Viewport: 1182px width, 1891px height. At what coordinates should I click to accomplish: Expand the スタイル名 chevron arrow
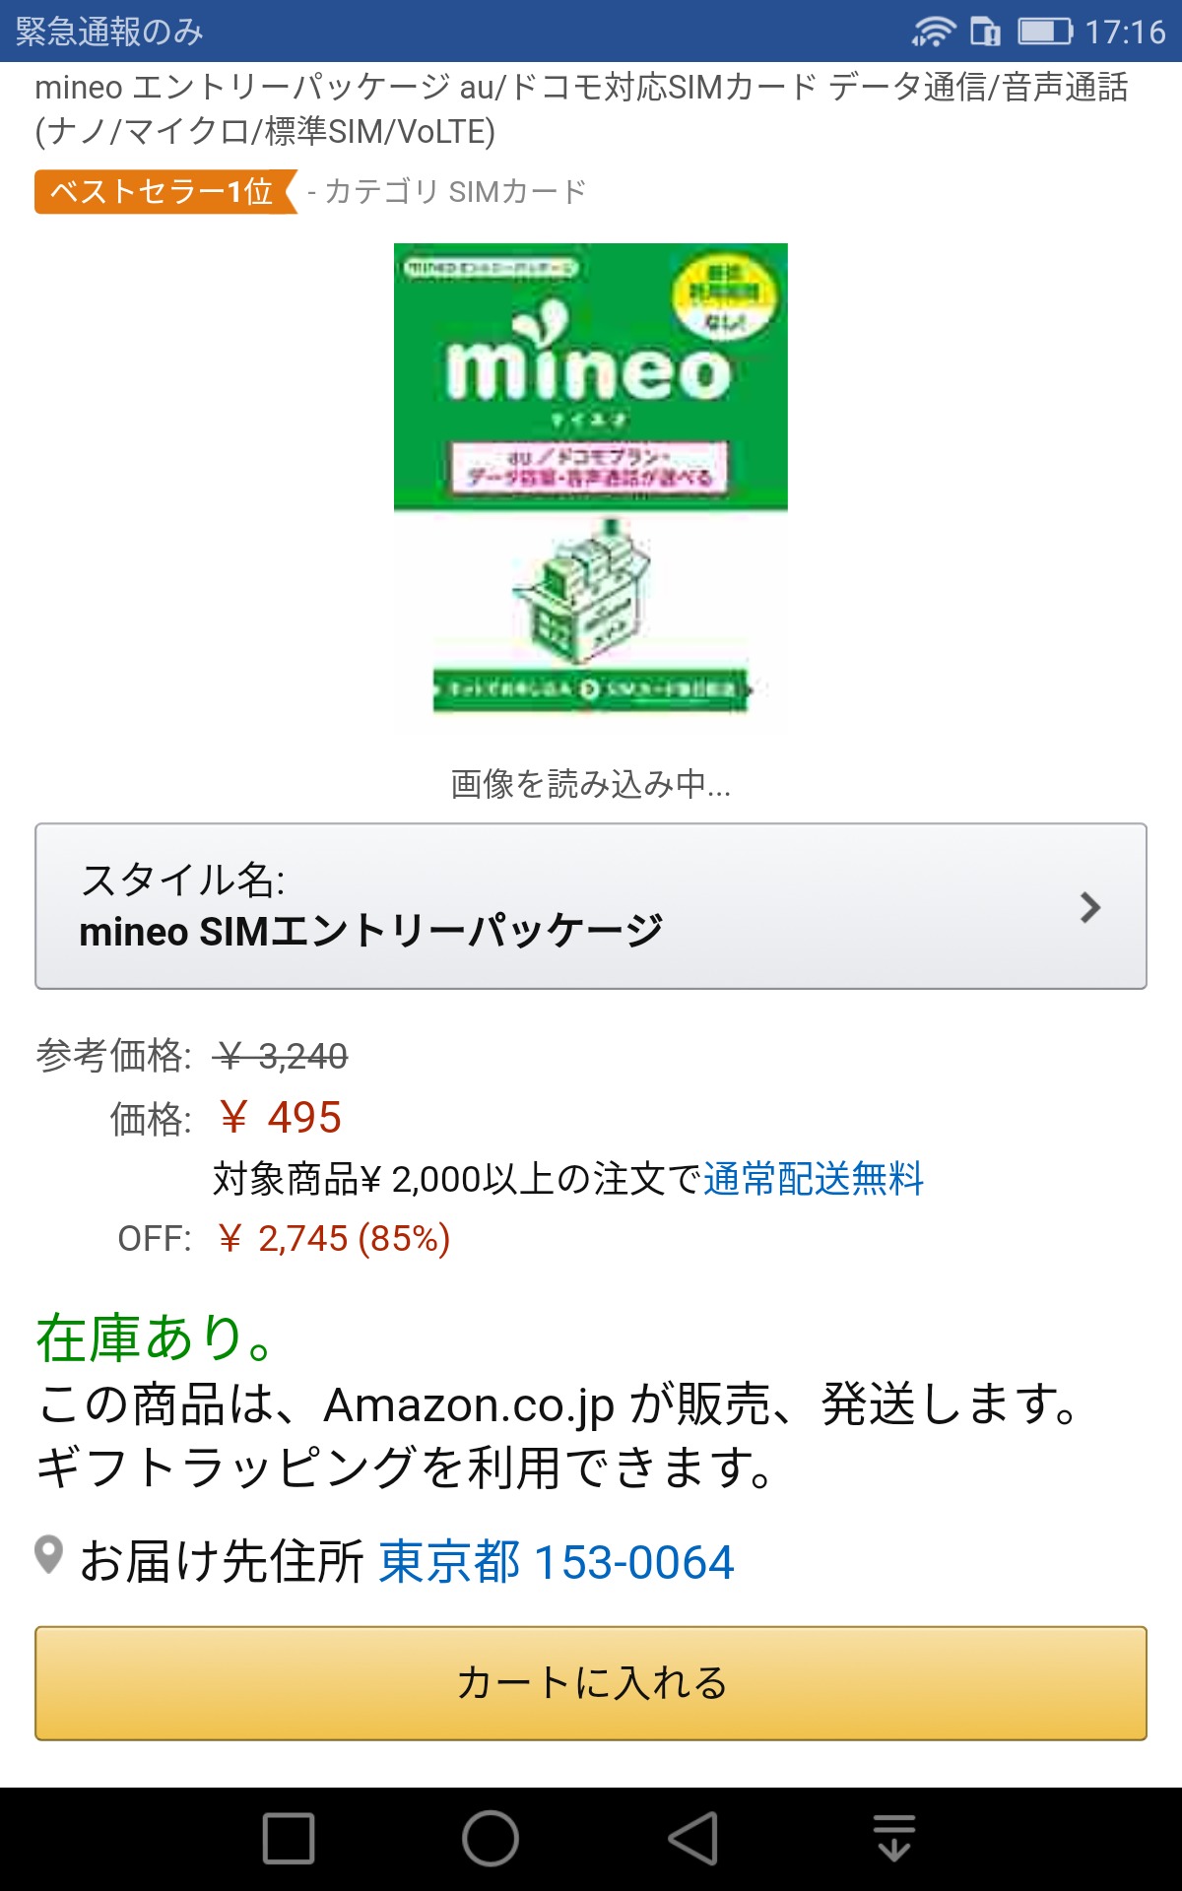[1089, 907]
